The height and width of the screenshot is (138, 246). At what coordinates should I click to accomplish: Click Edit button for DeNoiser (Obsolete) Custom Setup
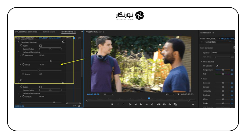(x=50, y=49)
